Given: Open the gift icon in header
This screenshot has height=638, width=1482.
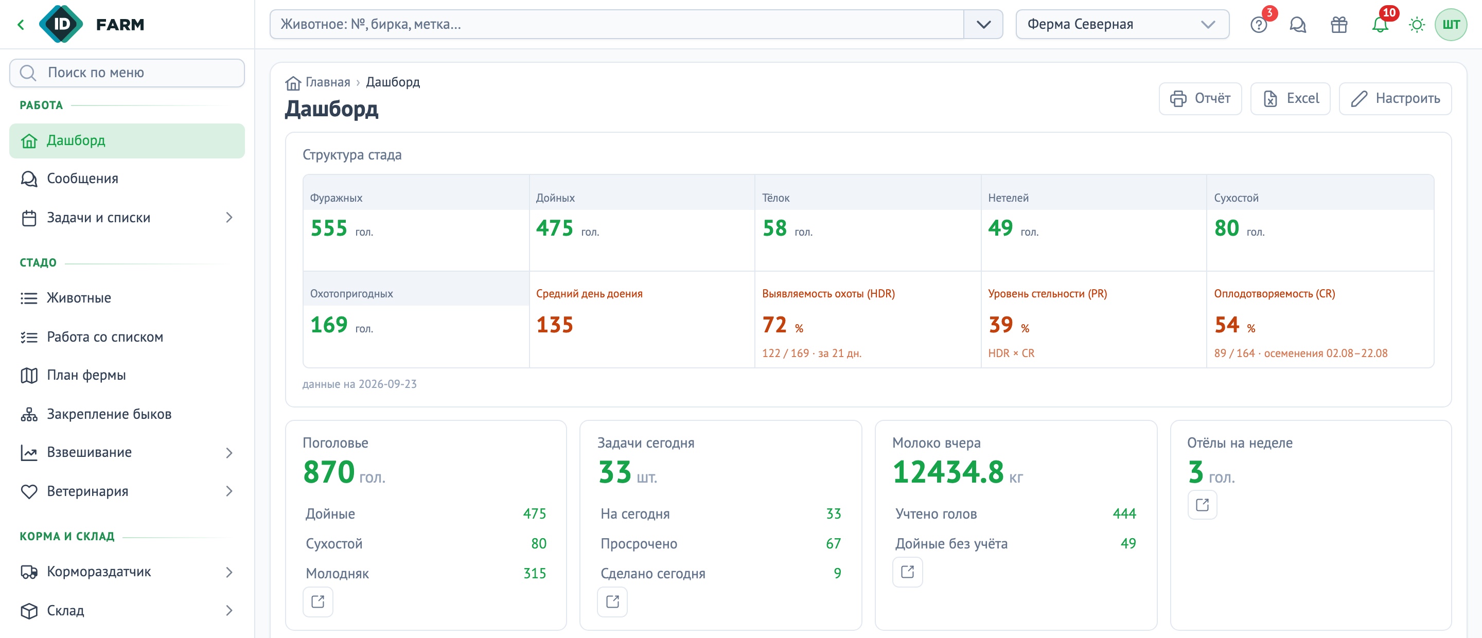Looking at the screenshot, I should 1339,25.
